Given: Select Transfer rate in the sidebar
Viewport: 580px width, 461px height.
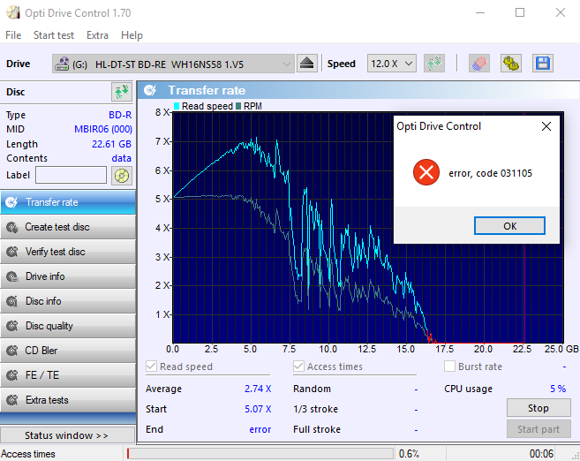Looking at the screenshot, I should point(68,202).
